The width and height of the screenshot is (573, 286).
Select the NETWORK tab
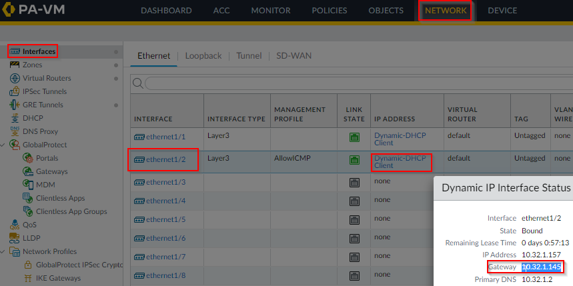[446, 11]
